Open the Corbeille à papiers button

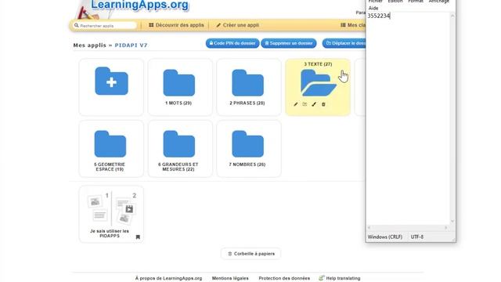(250, 254)
